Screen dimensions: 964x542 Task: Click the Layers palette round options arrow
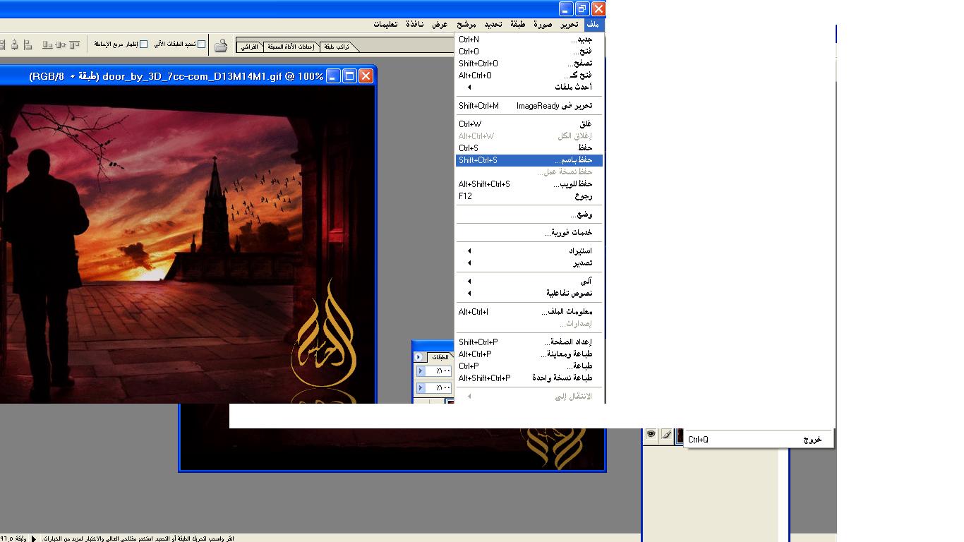(418, 357)
